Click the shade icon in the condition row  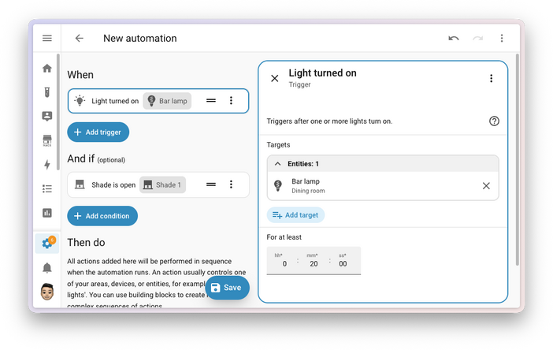(x=80, y=184)
